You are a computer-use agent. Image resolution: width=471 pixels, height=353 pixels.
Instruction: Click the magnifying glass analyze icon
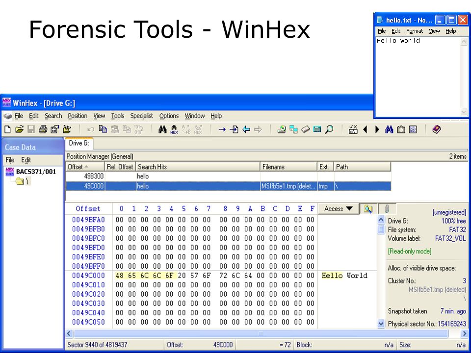click(x=329, y=129)
